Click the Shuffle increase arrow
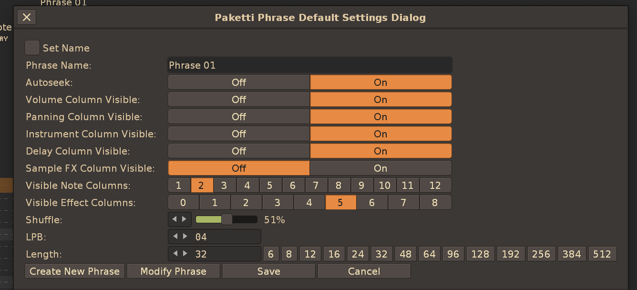The height and width of the screenshot is (290, 637). (185, 219)
